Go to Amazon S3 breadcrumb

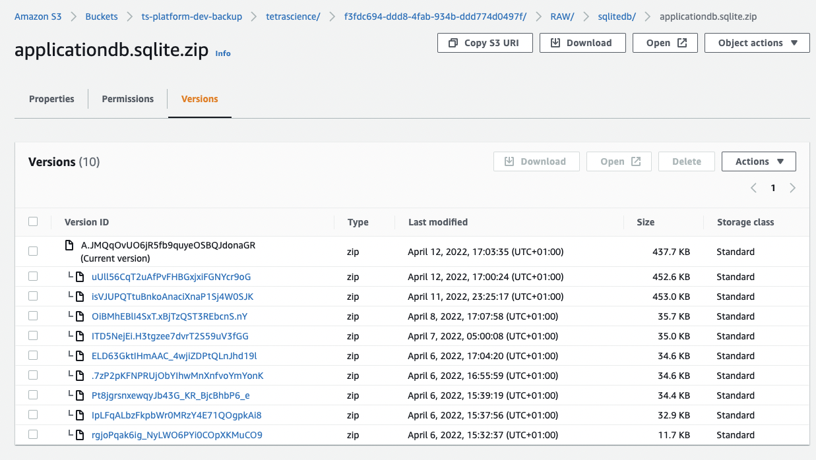tap(38, 16)
